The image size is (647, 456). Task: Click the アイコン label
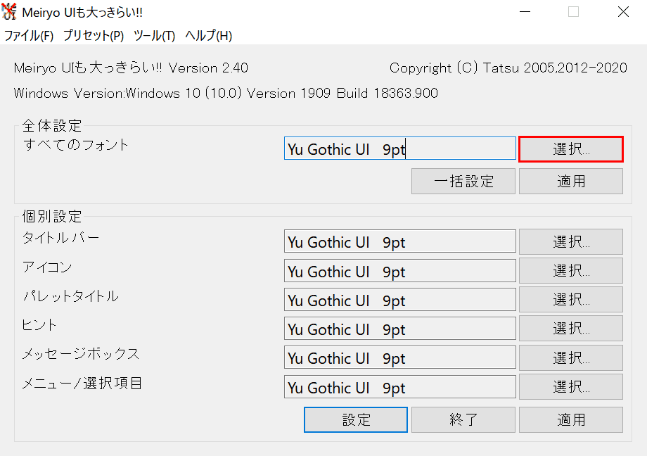pyautogui.click(x=47, y=267)
